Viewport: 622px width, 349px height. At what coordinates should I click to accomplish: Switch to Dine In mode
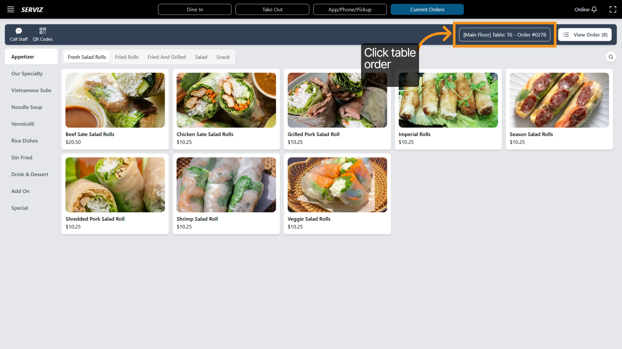195,10
